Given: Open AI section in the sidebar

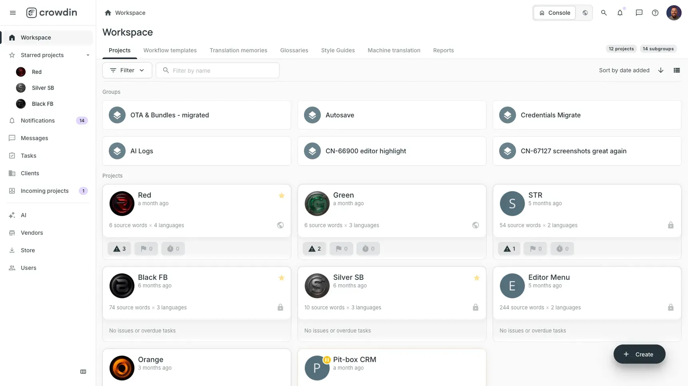Looking at the screenshot, I should 48,215.
